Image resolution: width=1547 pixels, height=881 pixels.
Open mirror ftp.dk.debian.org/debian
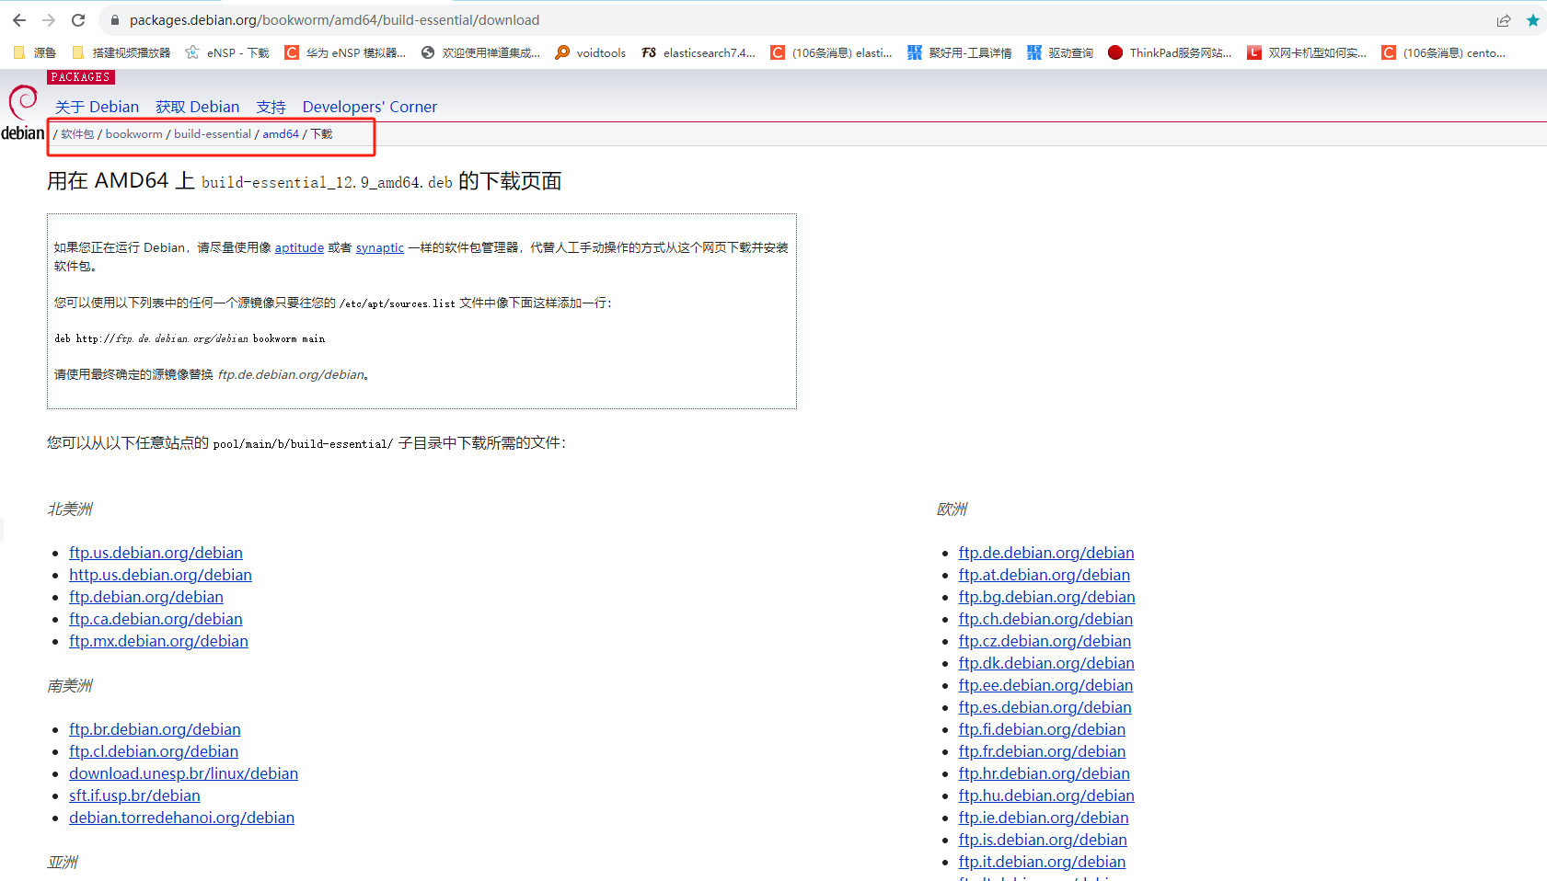1046,663
